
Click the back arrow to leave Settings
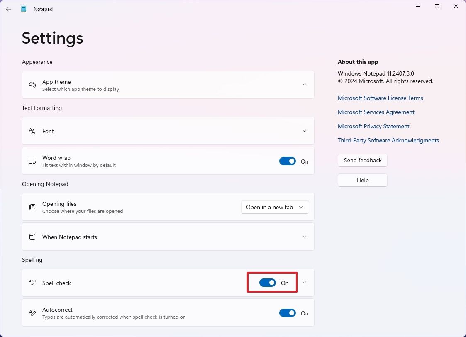[8, 9]
